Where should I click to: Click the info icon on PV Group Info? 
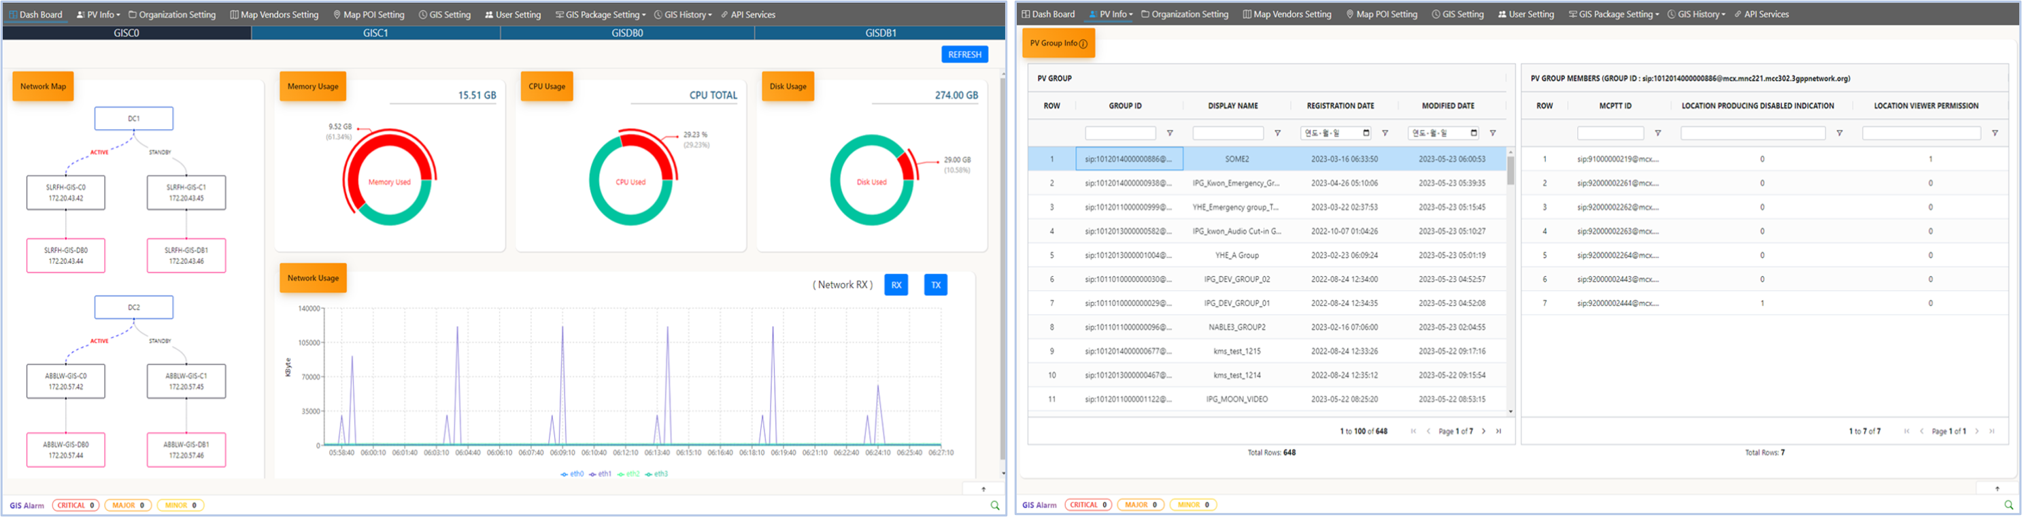tap(1083, 44)
